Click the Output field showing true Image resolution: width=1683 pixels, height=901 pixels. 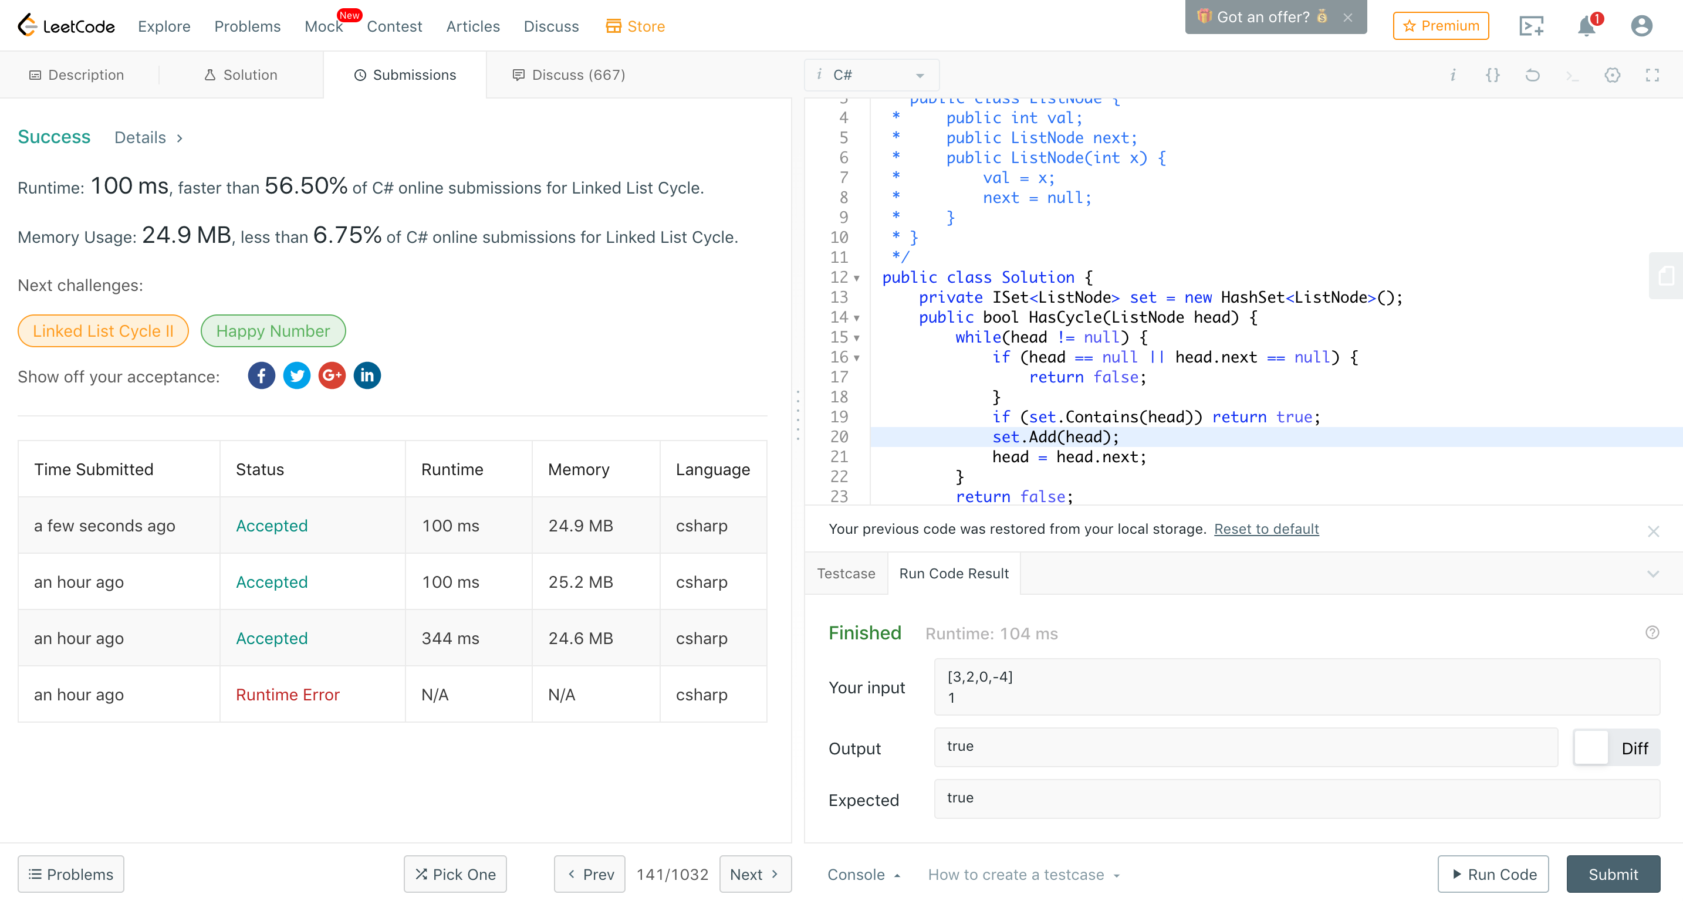pyautogui.click(x=1246, y=747)
